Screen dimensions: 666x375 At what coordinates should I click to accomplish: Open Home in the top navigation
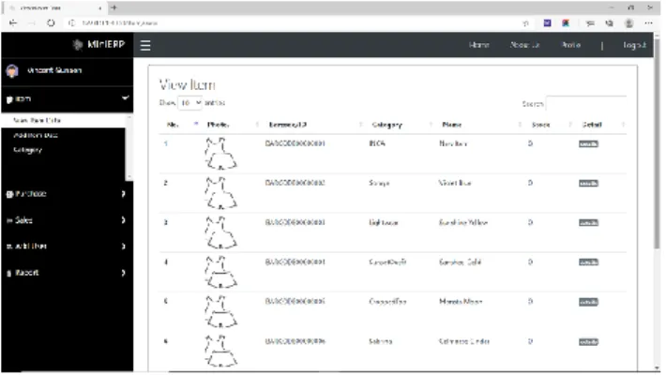479,45
